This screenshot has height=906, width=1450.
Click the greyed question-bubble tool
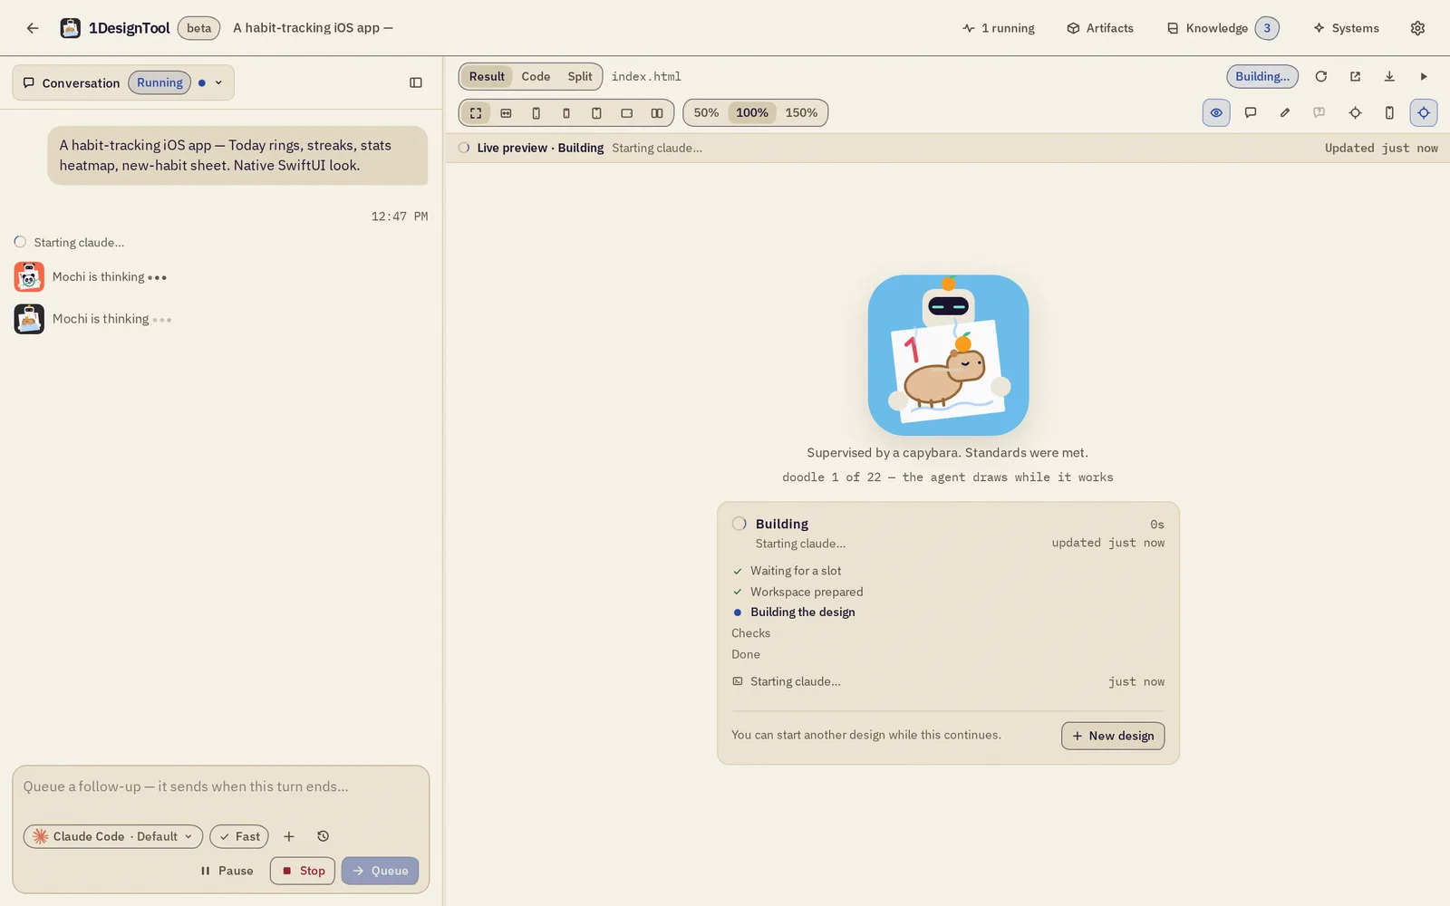pos(1319,113)
